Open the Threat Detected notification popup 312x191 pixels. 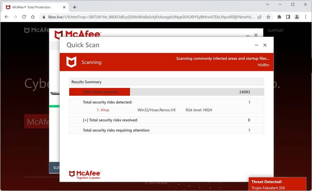point(277,184)
